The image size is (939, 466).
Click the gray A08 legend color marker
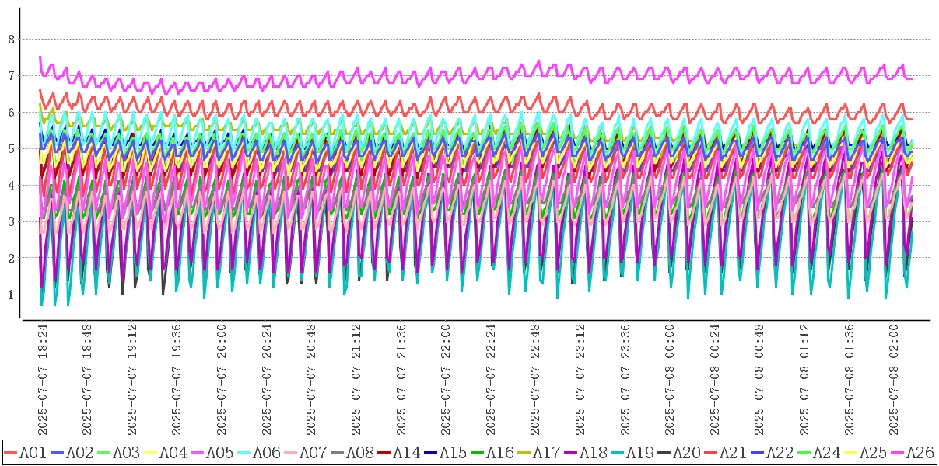pyautogui.click(x=337, y=451)
